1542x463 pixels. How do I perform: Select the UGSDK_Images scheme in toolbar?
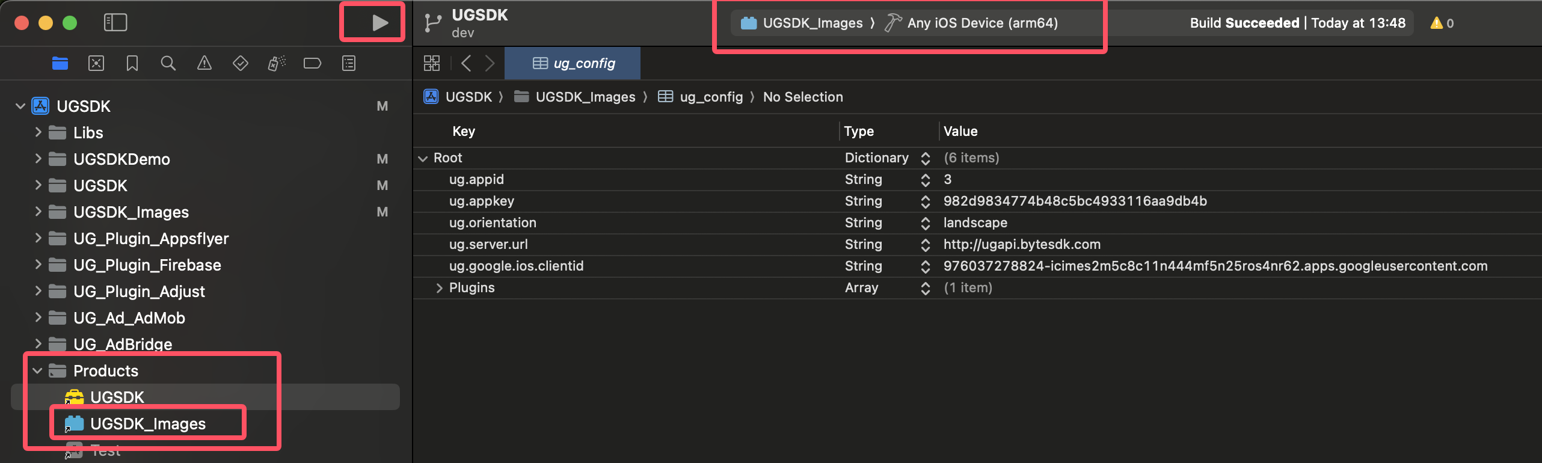[x=803, y=23]
